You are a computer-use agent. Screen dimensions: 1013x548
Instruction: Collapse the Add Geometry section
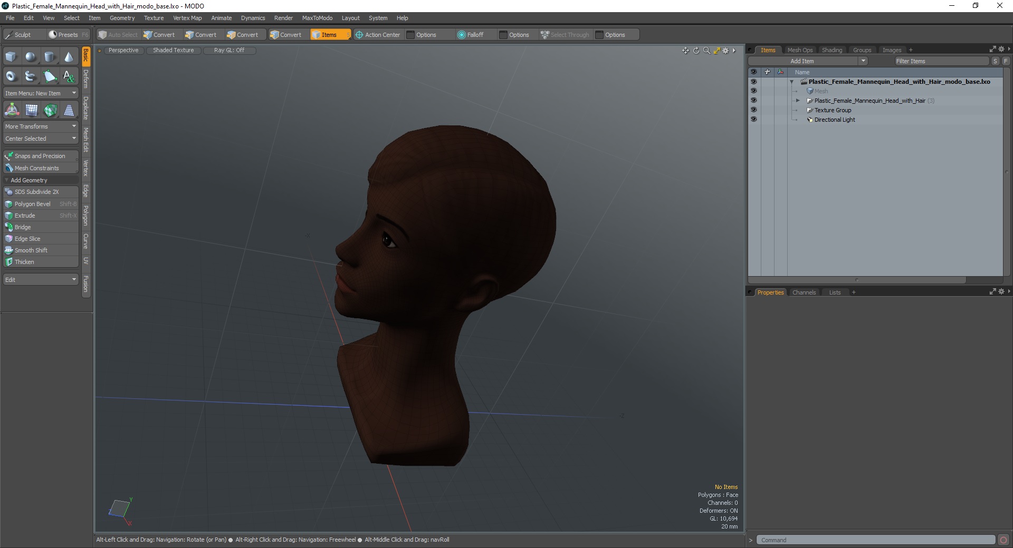click(x=6, y=180)
